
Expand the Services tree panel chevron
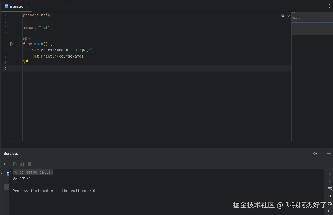click(5, 164)
